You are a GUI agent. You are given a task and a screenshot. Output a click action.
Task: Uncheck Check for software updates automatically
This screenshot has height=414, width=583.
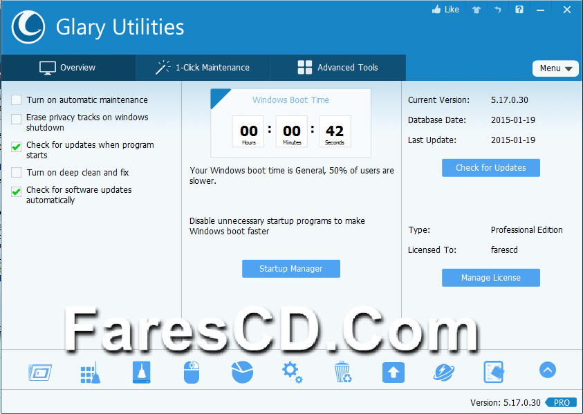pyautogui.click(x=17, y=191)
